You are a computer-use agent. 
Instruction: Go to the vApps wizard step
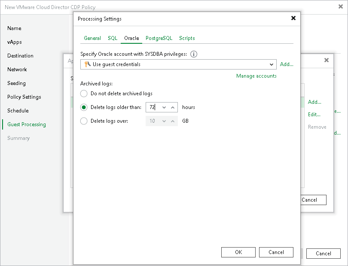(x=15, y=42)
